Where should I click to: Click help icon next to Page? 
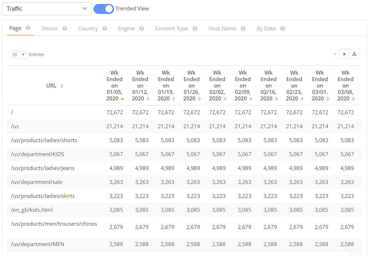28,28
